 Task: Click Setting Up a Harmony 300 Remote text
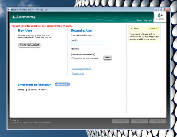click(33, 90)
